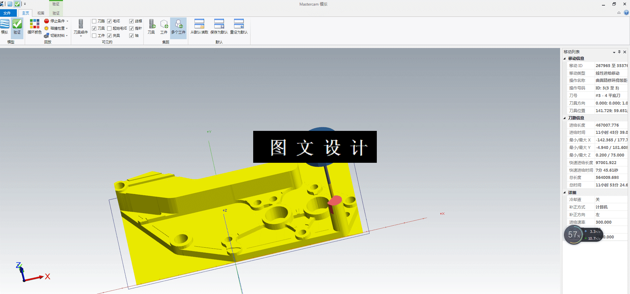The width and height of the screenshot is (630, 294).
Task: Click the red tool tip in viewport
Action: (x=334, y=201)
